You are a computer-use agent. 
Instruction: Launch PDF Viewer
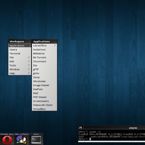45,97
